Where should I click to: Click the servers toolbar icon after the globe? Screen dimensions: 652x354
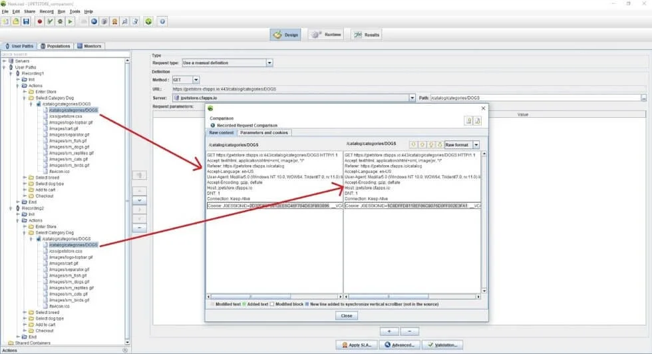(104, 22)
